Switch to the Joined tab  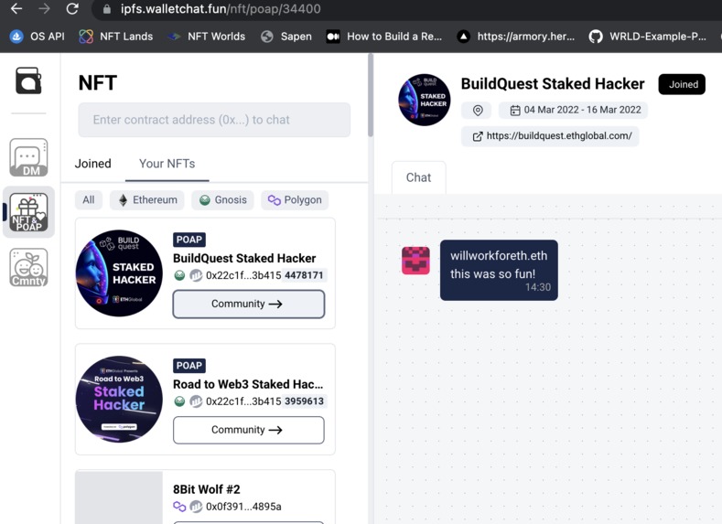pyautogui.click(x=93, y=164)
